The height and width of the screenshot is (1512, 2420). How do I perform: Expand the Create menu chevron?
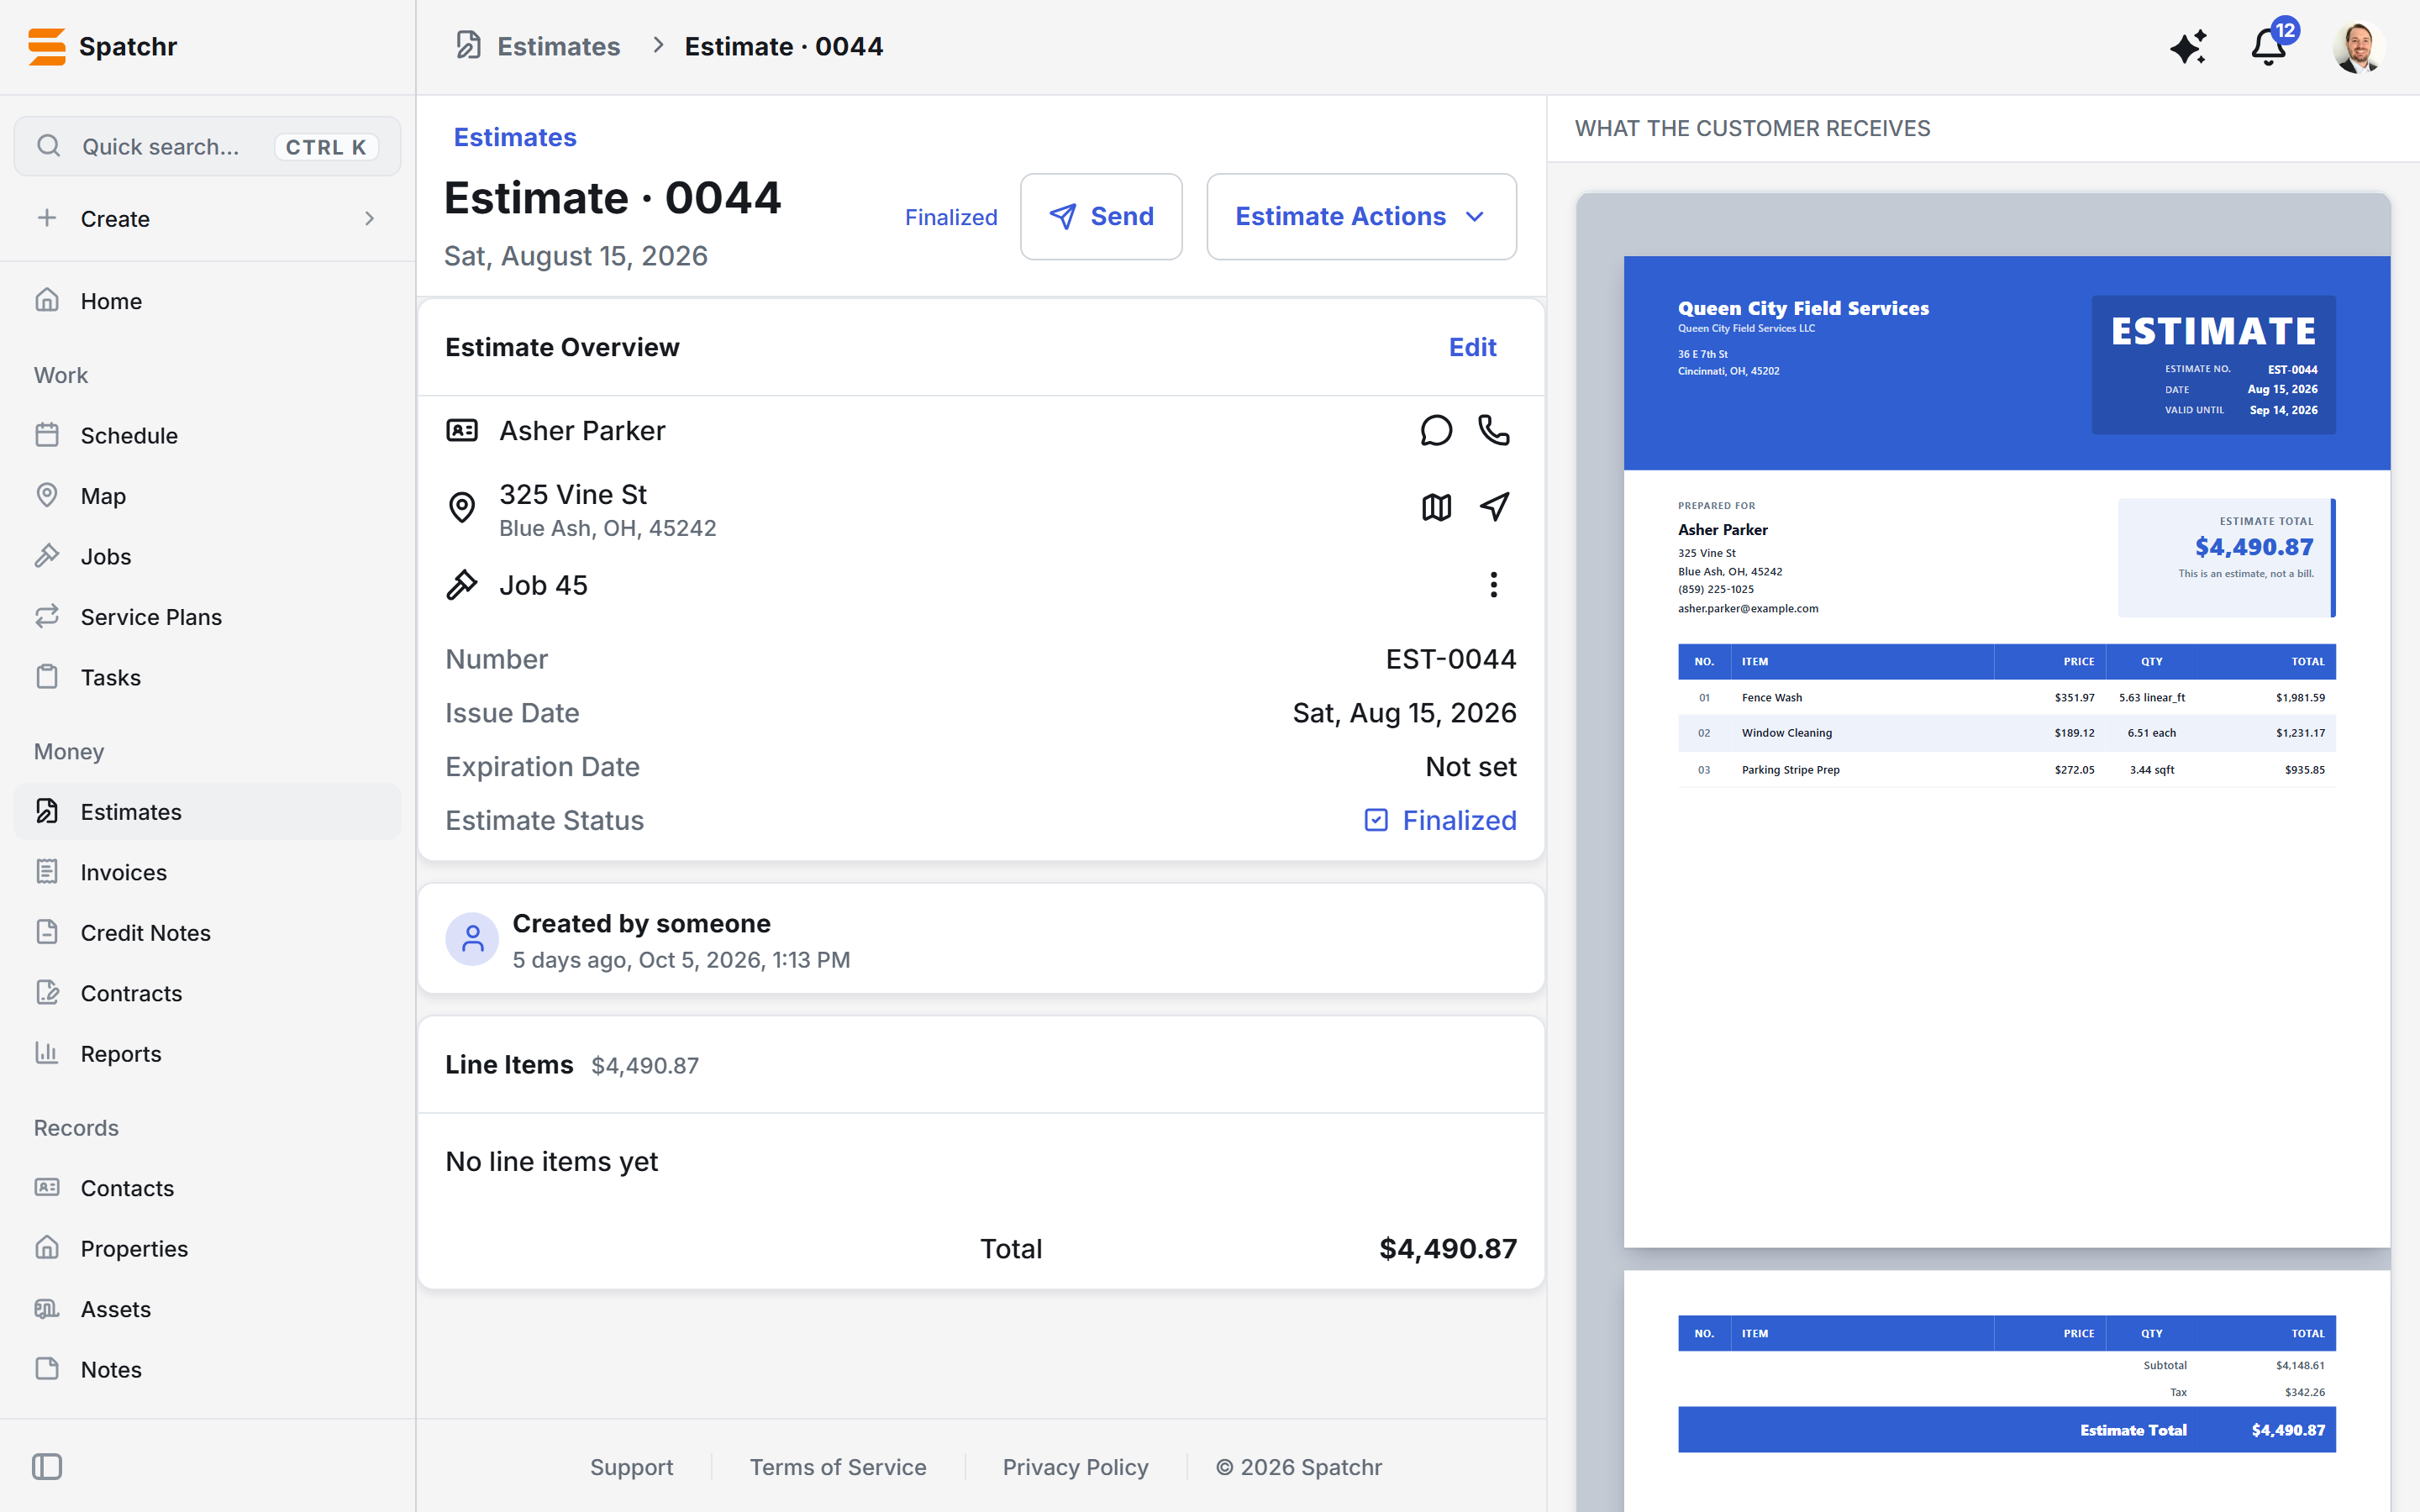tap(370, 219)
